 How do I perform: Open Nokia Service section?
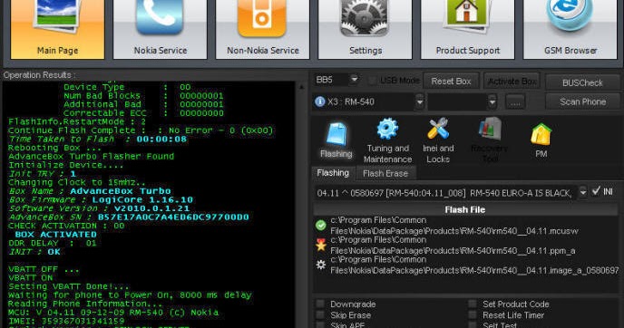pos(160,29)
